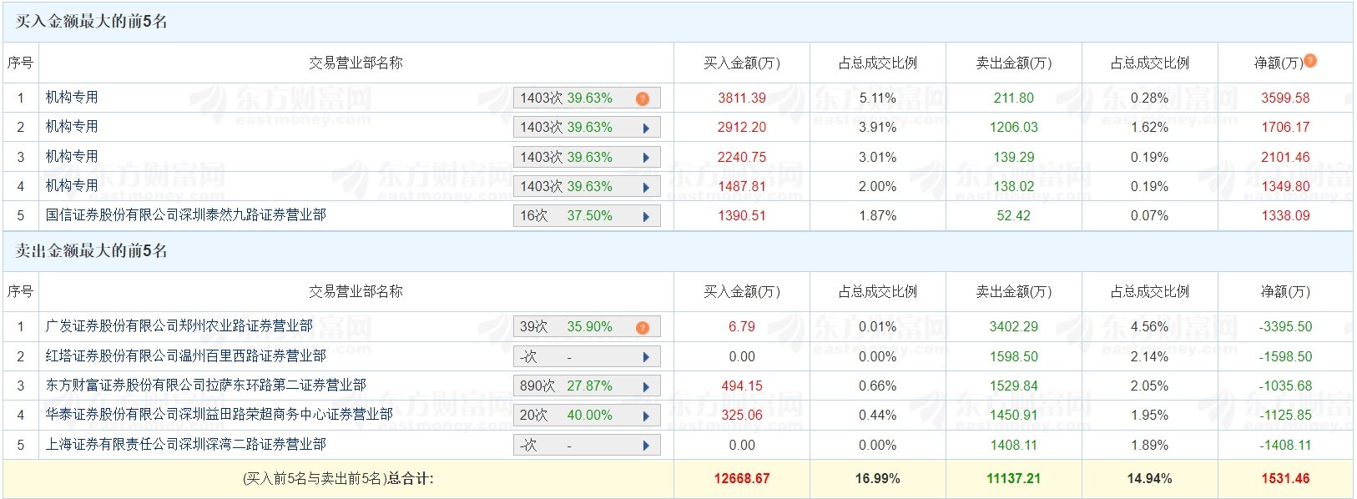Click orange question icon in 广发证券 row
1357x499 pixels.
pos(643,327)
